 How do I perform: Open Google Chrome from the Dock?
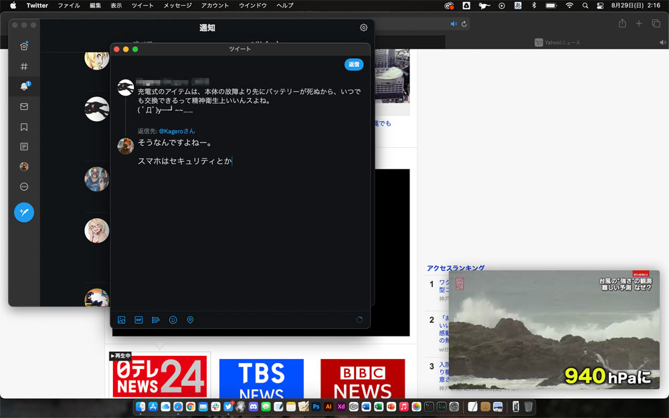[x=190, y=407]
